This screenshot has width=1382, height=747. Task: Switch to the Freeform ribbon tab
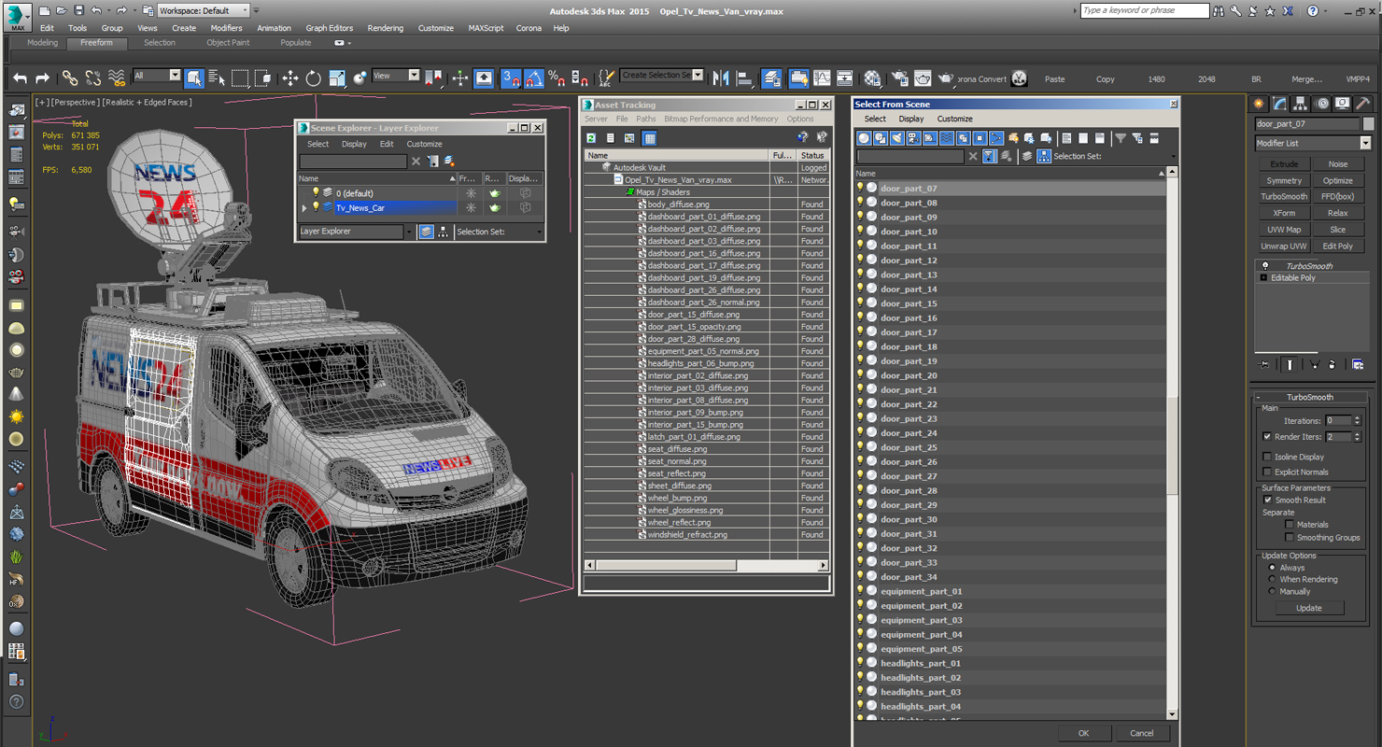(x=96, y=43)
